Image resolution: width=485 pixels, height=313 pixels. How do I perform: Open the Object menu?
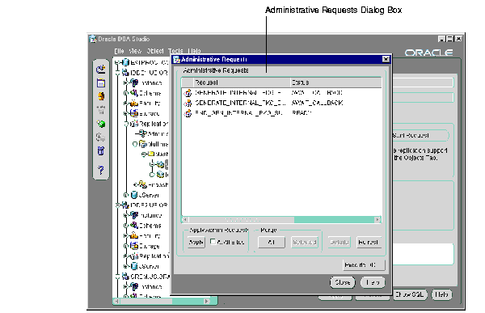click(155, 51)
